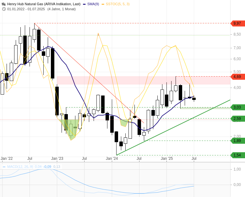Click the MACD(12, 26, 9) indicator label

point(20,166)
